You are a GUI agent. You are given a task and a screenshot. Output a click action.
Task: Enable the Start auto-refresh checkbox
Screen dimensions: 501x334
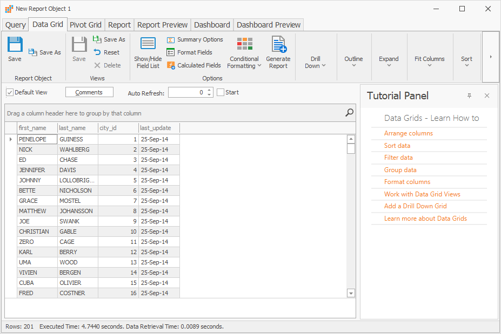(219, 92)
